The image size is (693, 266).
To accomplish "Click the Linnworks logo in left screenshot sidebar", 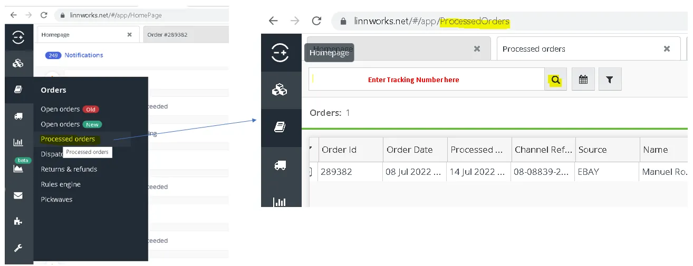I will pos(18,37).
